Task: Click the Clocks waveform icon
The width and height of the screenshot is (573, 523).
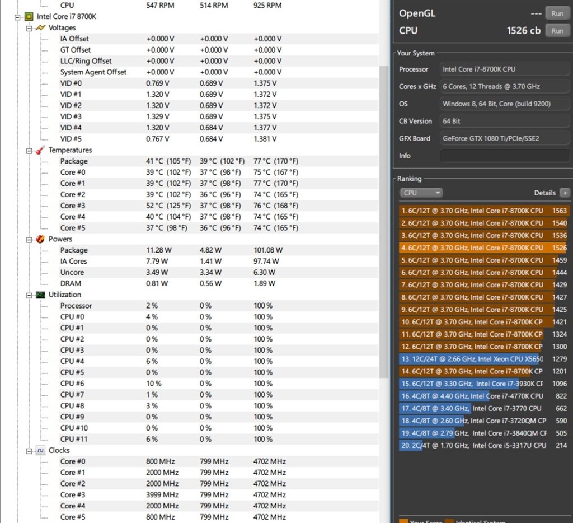Action: coord(40,451)
